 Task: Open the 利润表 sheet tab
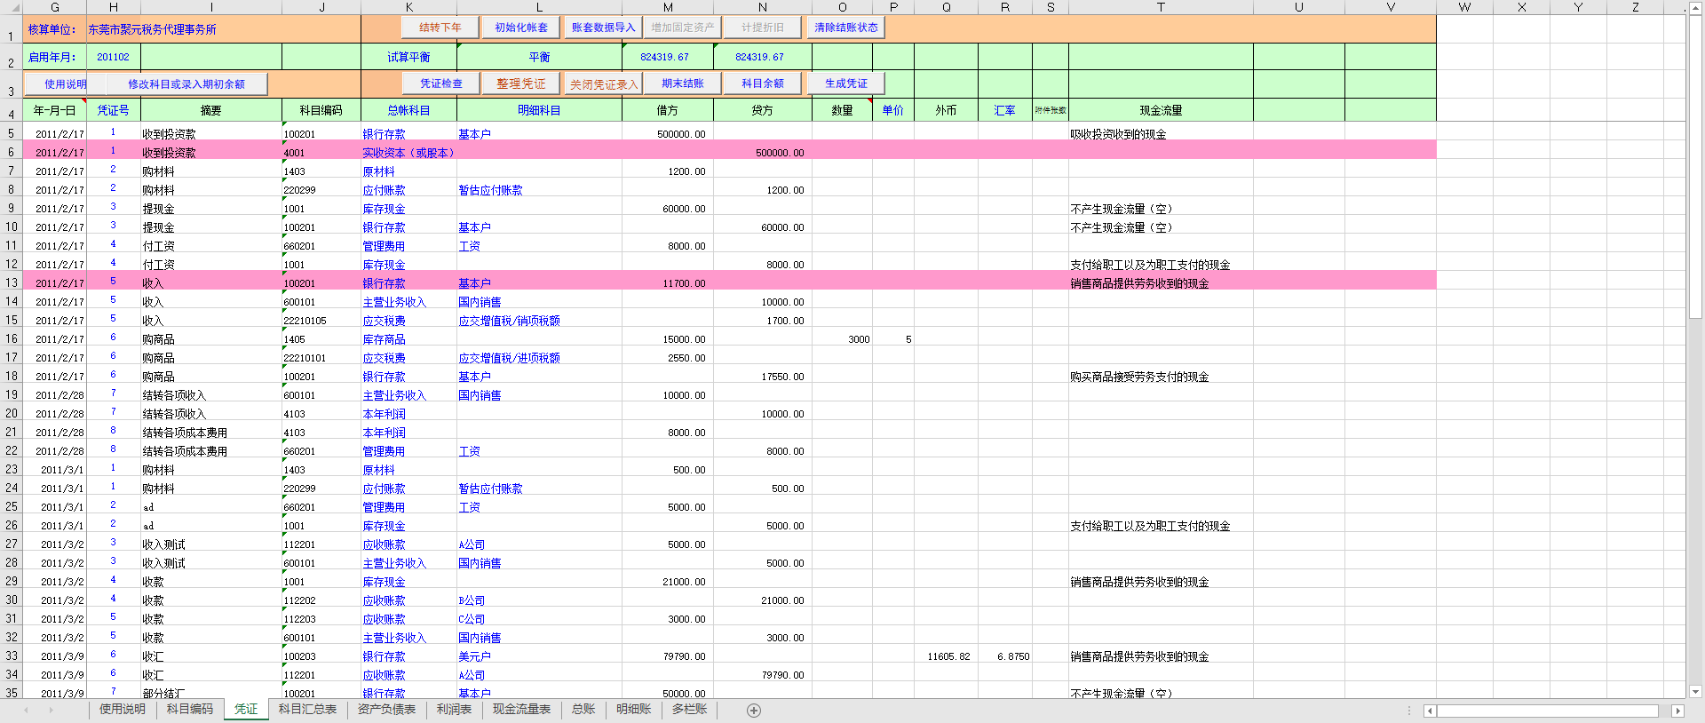[454, 710]
